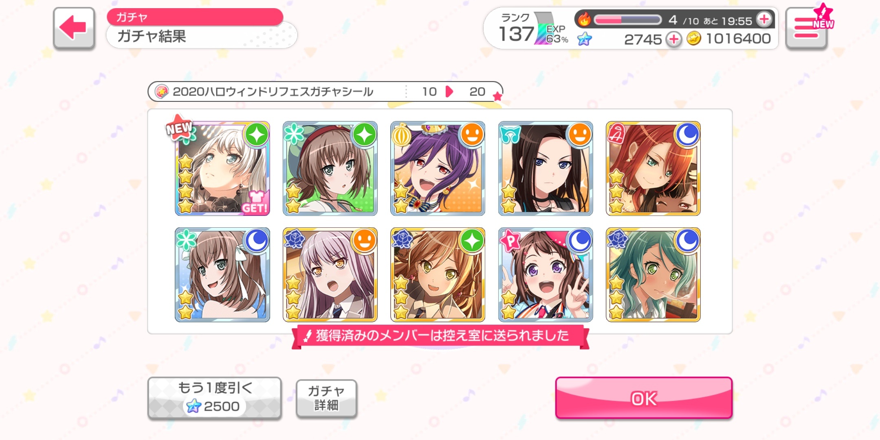Add stars with the plus icon beside 2745
The width and height of the screenshot is (880, 440).
pos(674,40)
